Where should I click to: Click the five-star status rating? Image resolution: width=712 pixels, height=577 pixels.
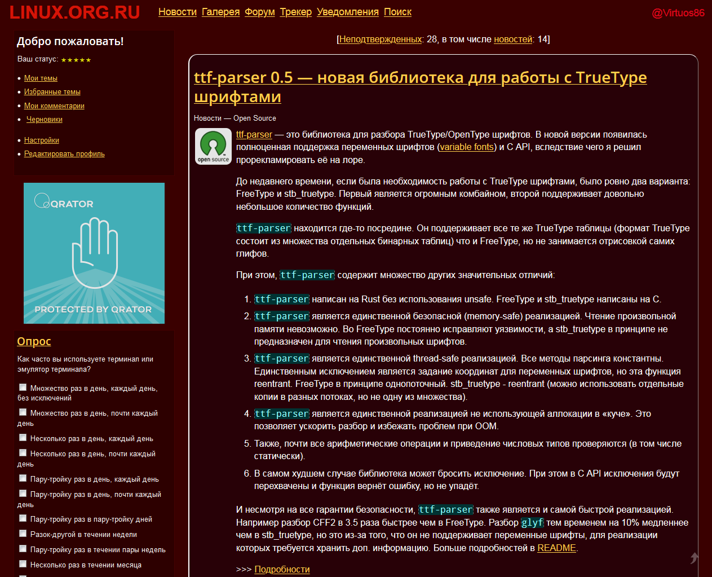pos(76,60)
